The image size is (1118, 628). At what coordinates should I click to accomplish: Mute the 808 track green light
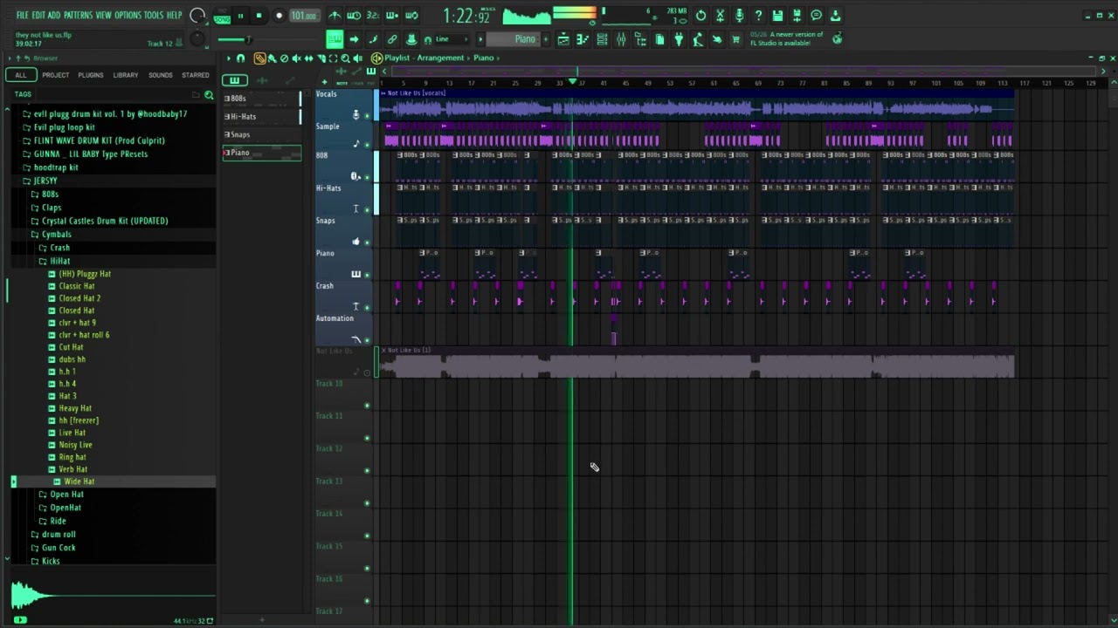[367, 176]
